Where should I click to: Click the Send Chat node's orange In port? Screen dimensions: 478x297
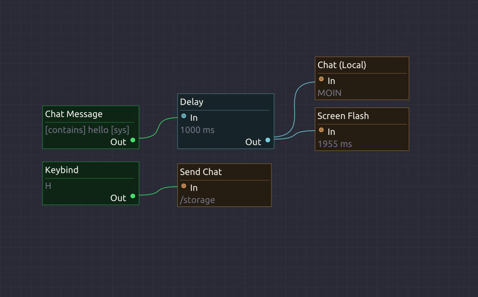click(x=184, y=186)
